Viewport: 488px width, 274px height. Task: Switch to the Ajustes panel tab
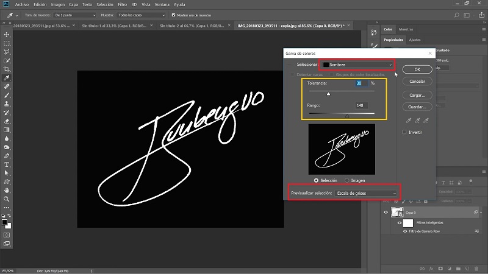tap(415, 40)
